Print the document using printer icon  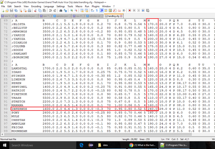(29, 11)
